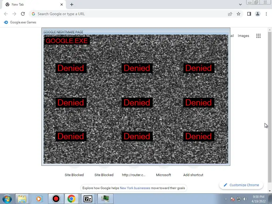Open the New York businesses link
The width and height of the screenshot is (272, 204).
[135, 188]
